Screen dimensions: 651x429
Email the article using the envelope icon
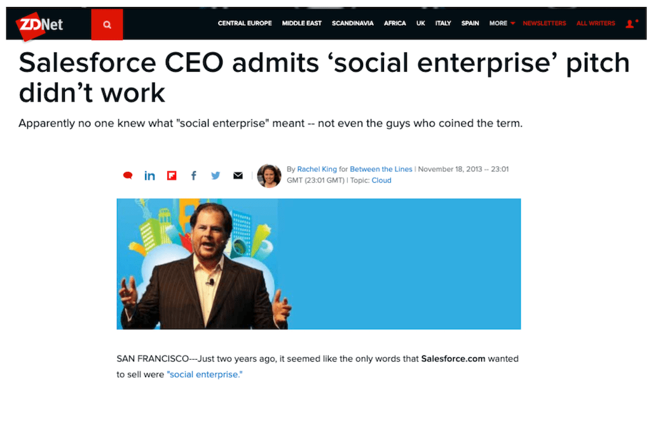tap(238, 175)
